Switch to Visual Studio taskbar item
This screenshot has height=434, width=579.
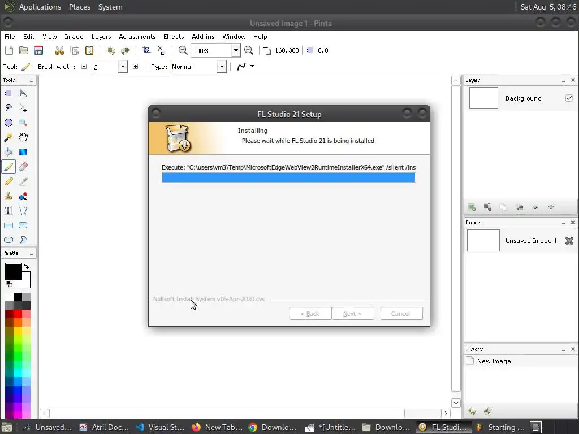pos(160,427)
